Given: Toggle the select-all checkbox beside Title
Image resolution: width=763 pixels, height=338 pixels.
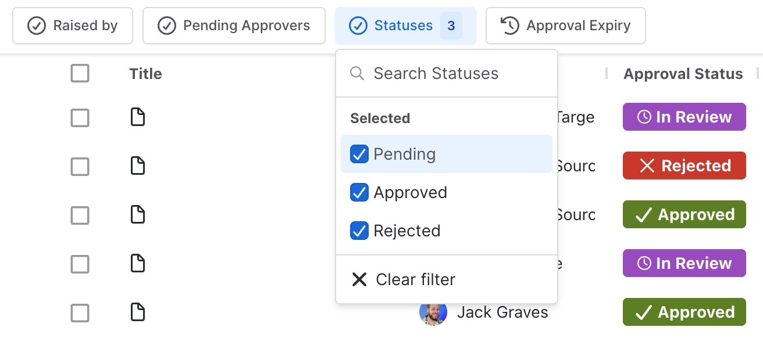Looking at the screenshot, I should tap(80, 74).
